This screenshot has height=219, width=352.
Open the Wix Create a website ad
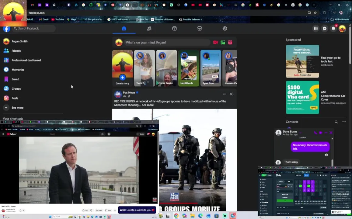click(137, 210)
